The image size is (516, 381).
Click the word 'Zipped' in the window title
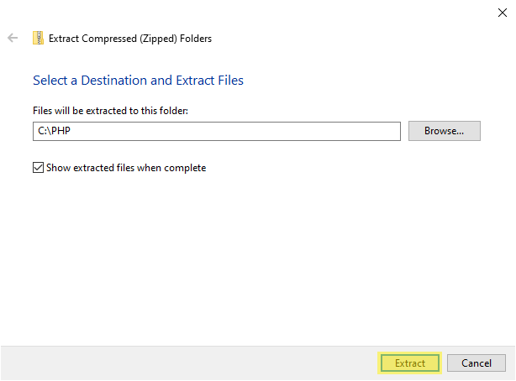(x=158, y=39)
